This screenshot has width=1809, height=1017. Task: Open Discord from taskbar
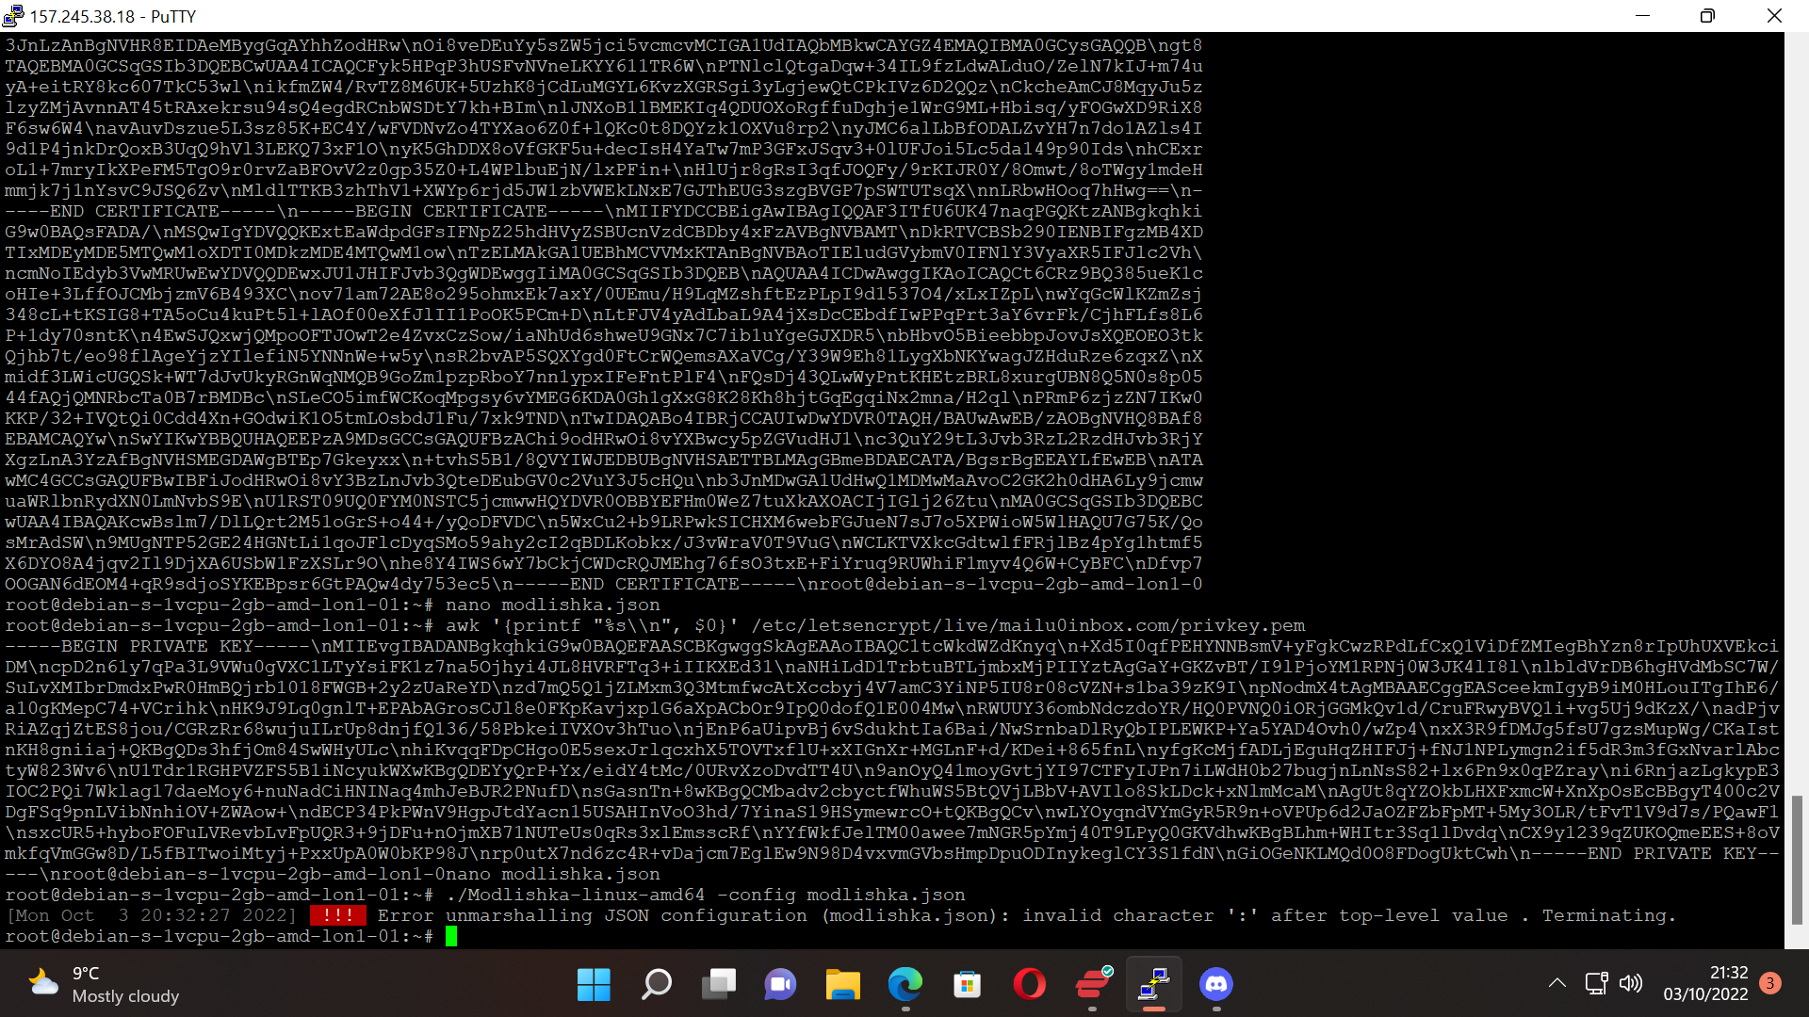pyautogui.click(x=1216, y=985)
